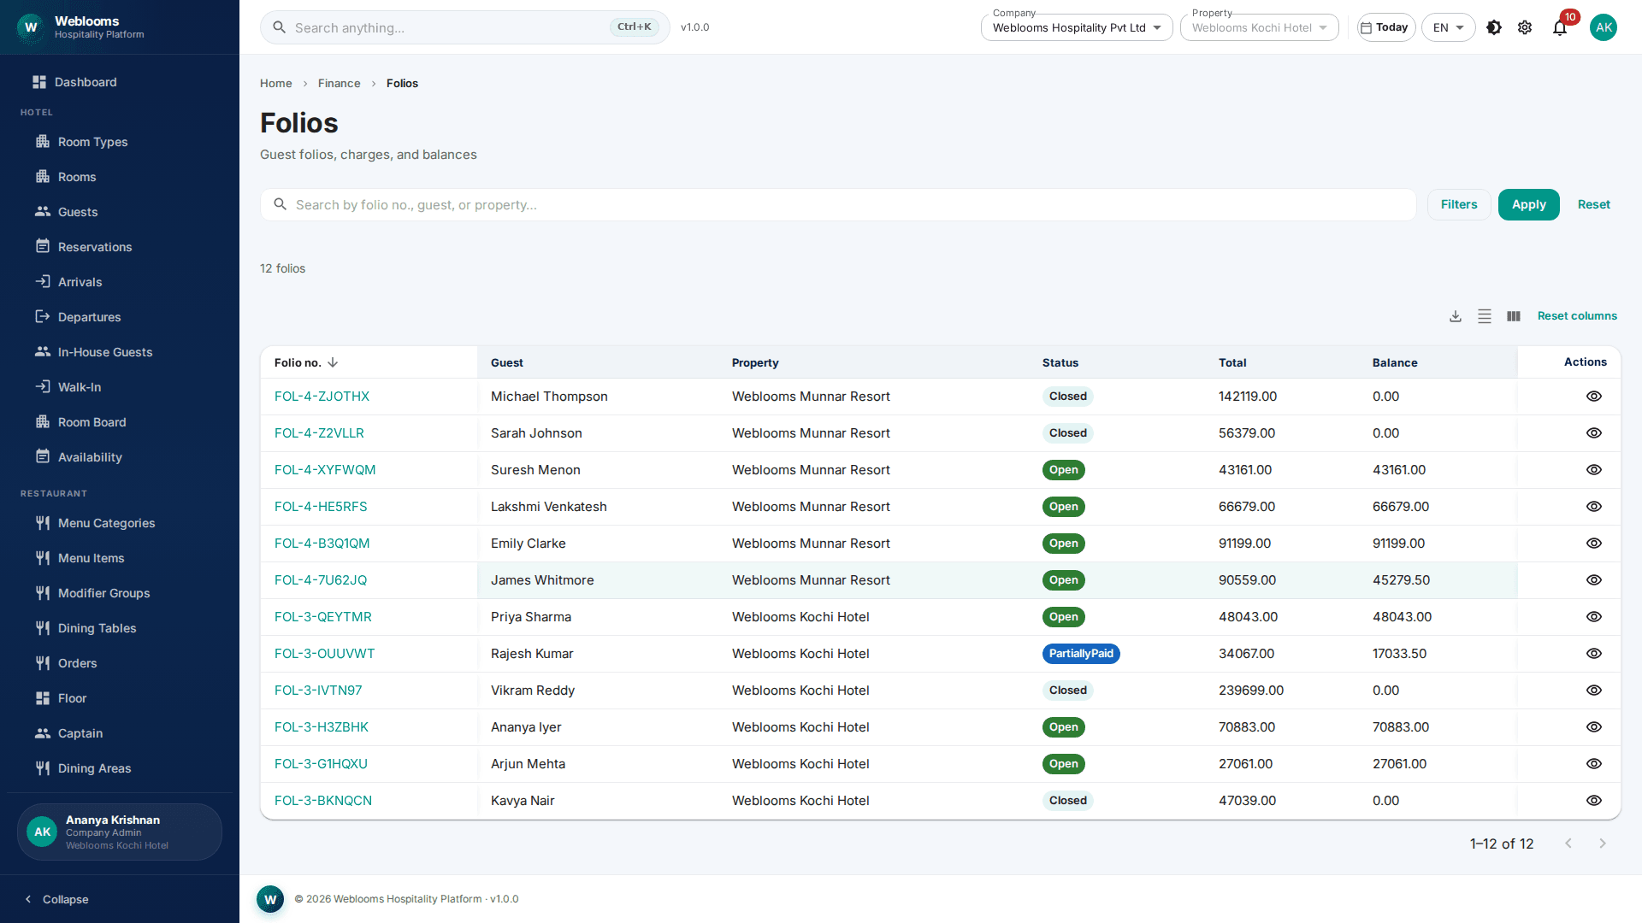This screenshot has height=923, width=1642.
Task: Focus the folio search field
Action: point(838,205)
